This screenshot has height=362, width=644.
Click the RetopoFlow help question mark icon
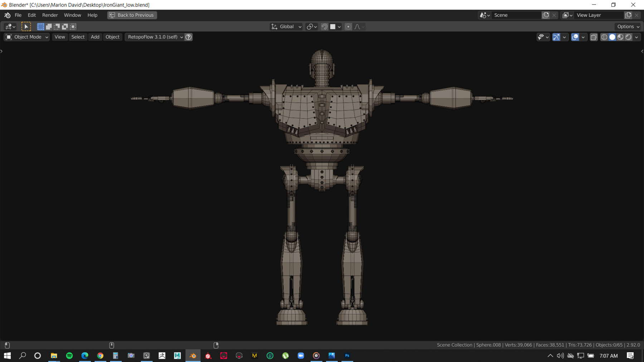(x=189, y=37)
